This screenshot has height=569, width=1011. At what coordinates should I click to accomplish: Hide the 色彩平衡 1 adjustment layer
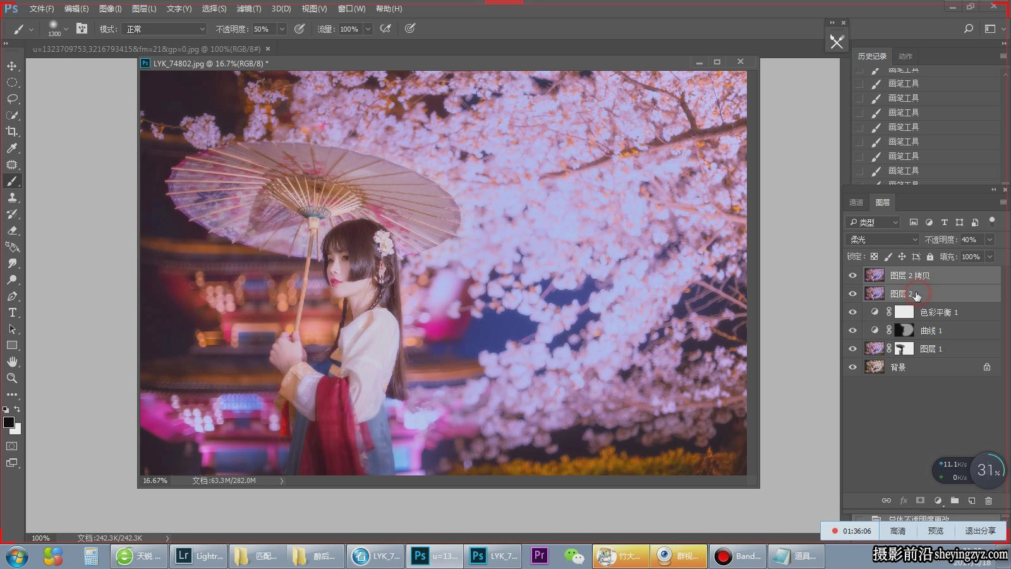click(x=852, y=312)
